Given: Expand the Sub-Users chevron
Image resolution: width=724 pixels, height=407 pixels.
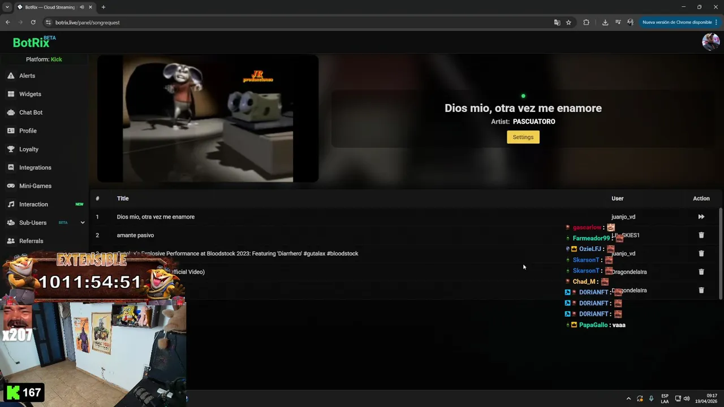Looking at the screenshot, I should tap(83, 223).
